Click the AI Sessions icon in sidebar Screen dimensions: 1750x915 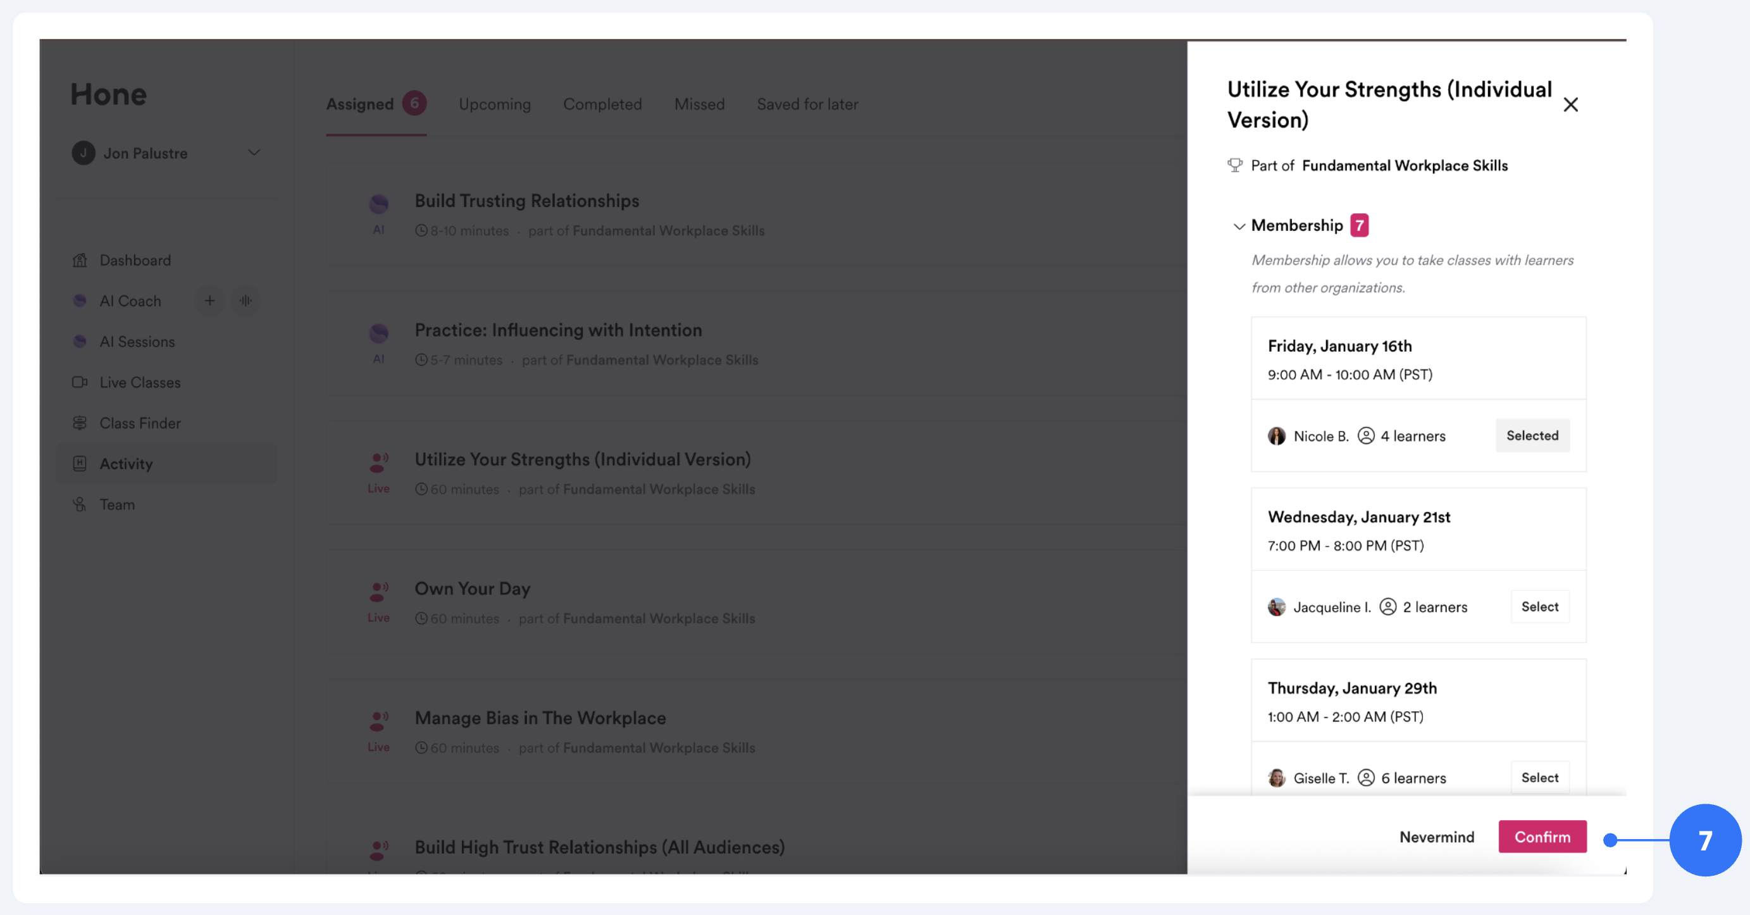[x=80, y=341]
